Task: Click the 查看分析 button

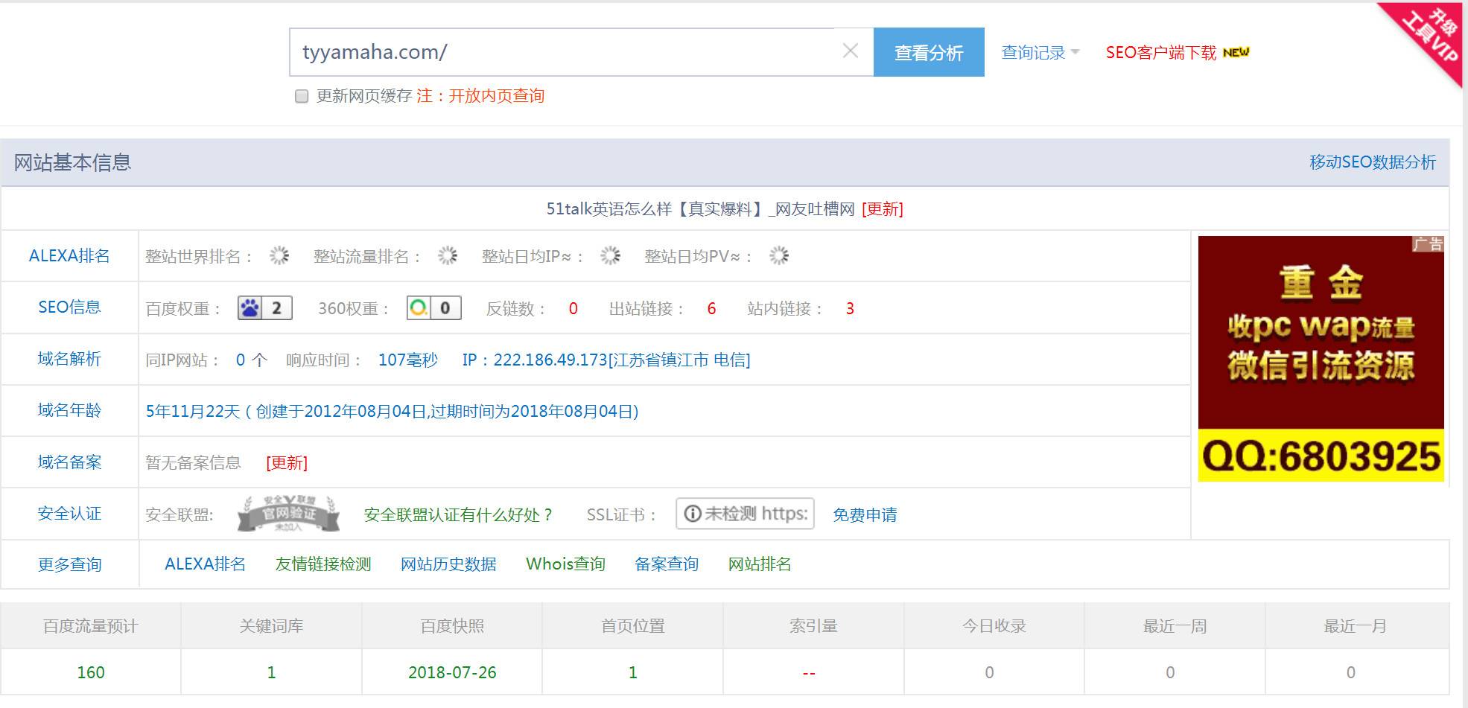Action: pyautogui.click(x=929, y=52)
